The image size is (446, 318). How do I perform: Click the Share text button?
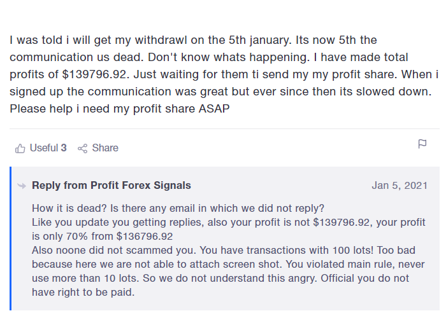point(105,148)
